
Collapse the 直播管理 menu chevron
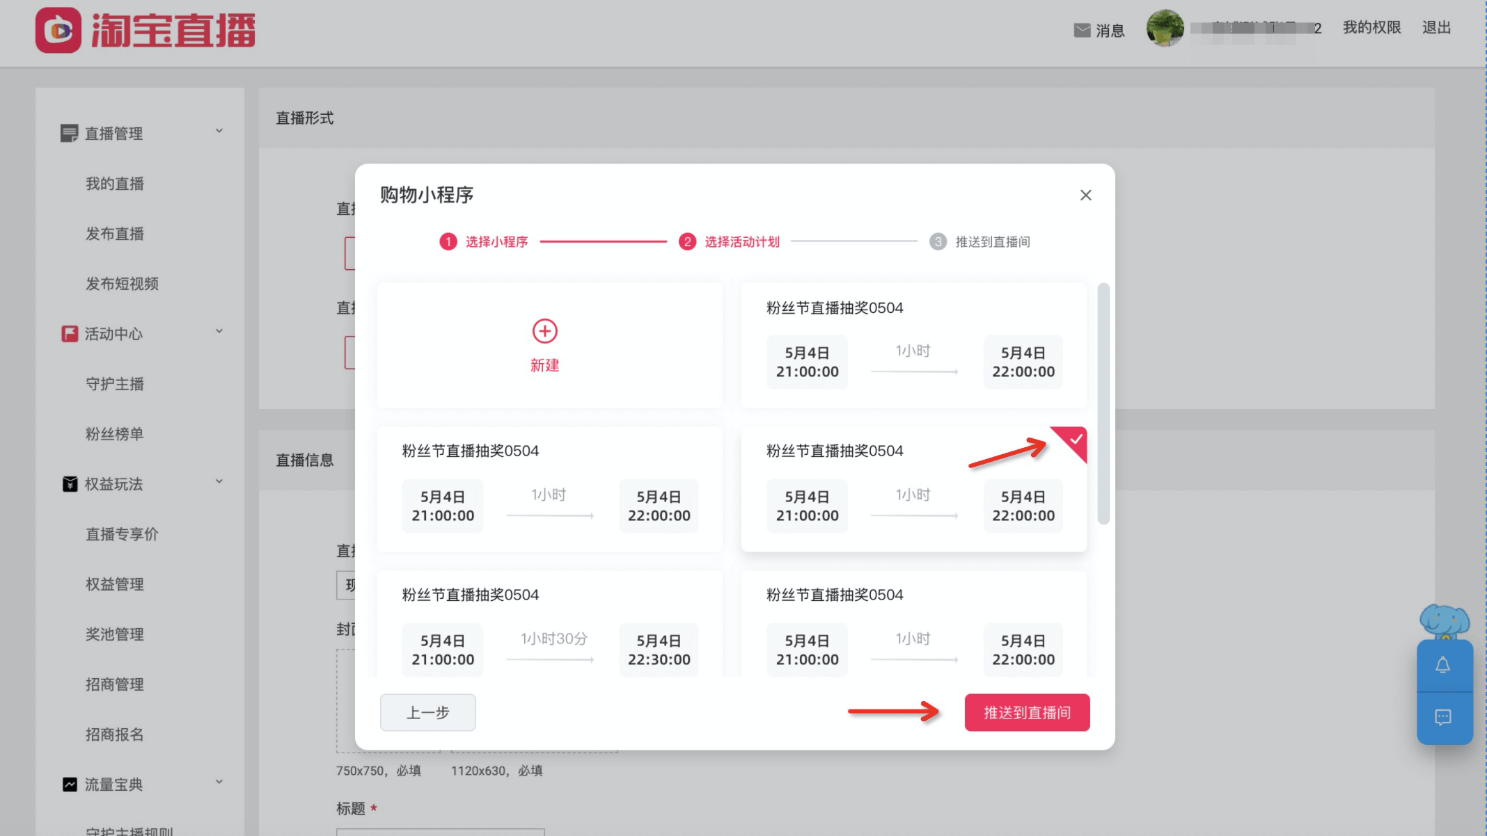pyautogui.click(x=219, y=131)
